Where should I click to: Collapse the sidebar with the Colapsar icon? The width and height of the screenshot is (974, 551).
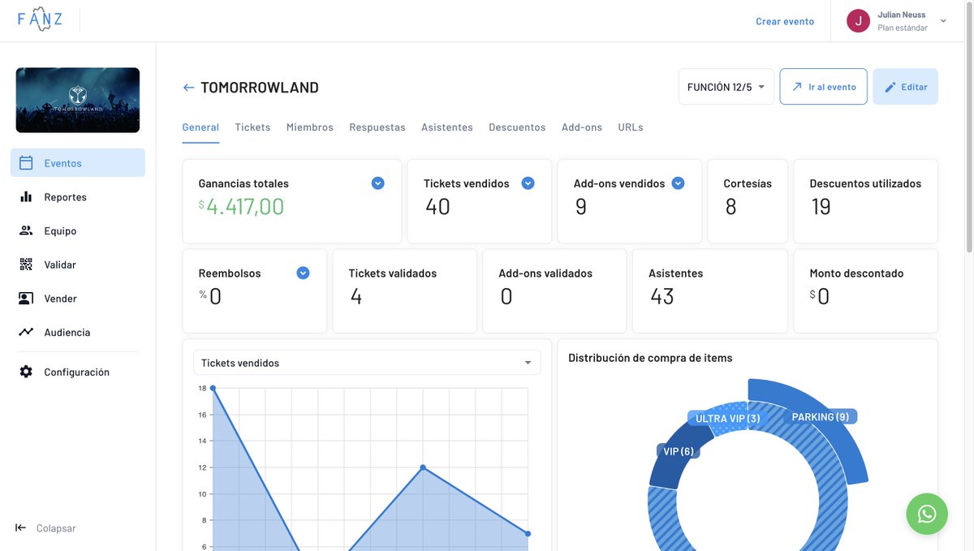(19, 527)
